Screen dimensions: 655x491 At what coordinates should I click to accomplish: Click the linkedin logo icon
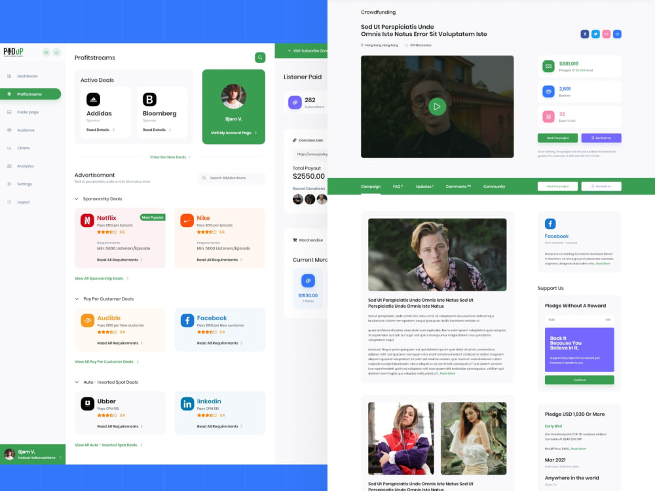pyautogui.click(x=187, y=404)
